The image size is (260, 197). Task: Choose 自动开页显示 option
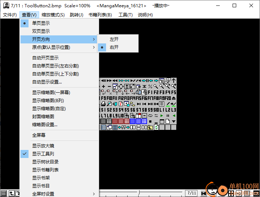[x=60, y=58]
